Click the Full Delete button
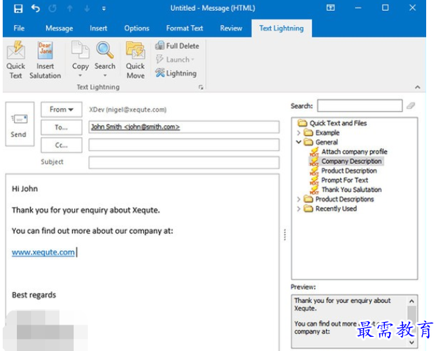 point(177,46)
